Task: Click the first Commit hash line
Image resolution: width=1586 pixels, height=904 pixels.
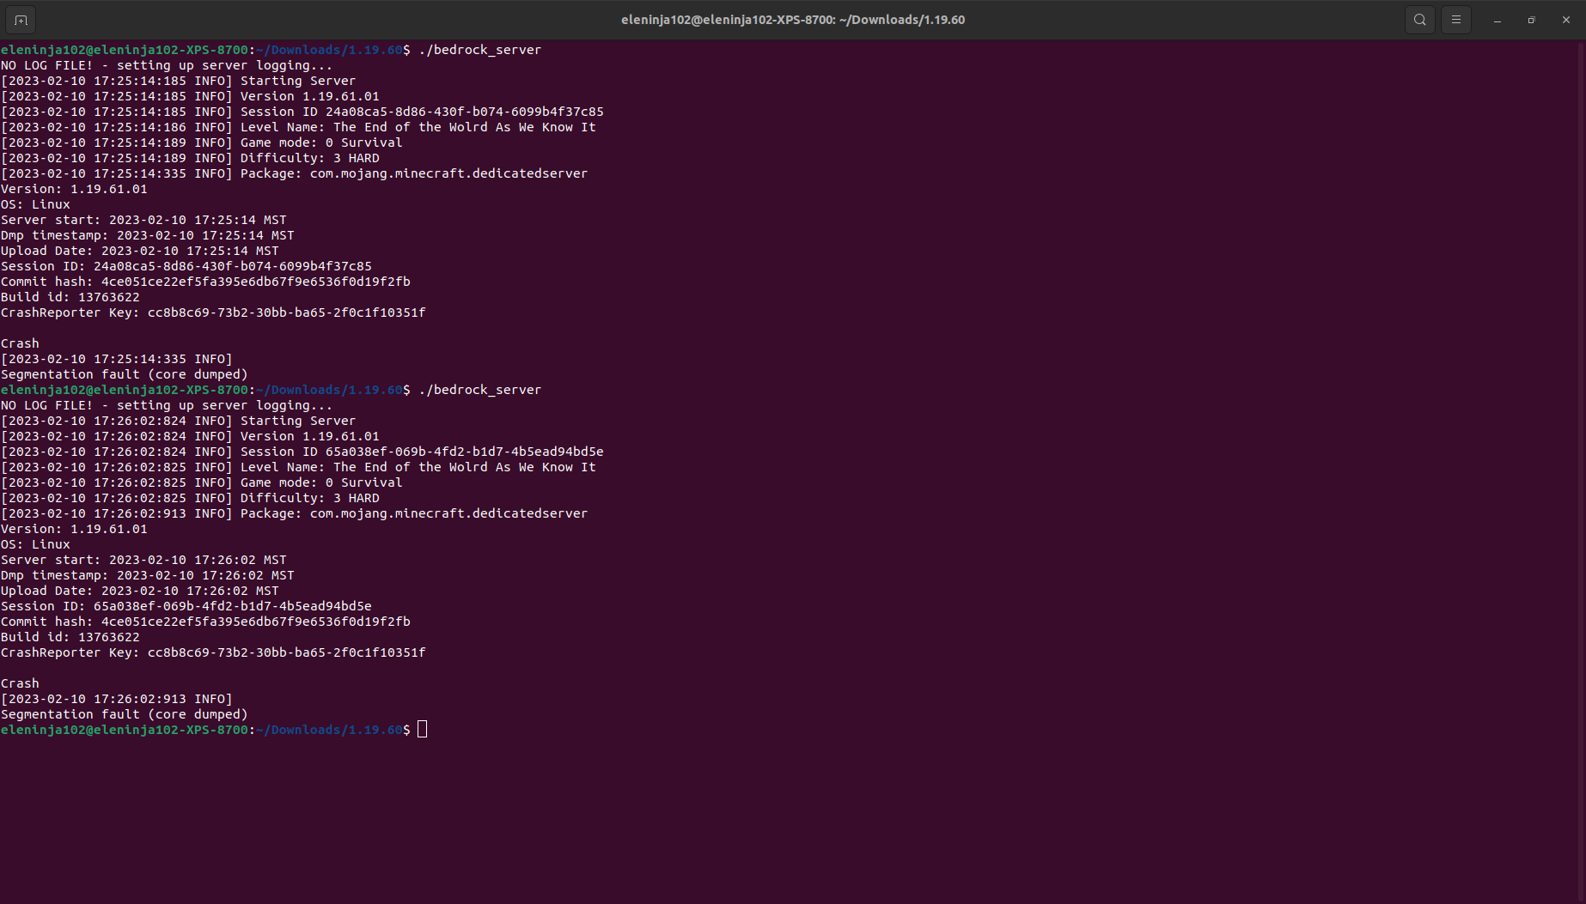Action: (205, 282)
